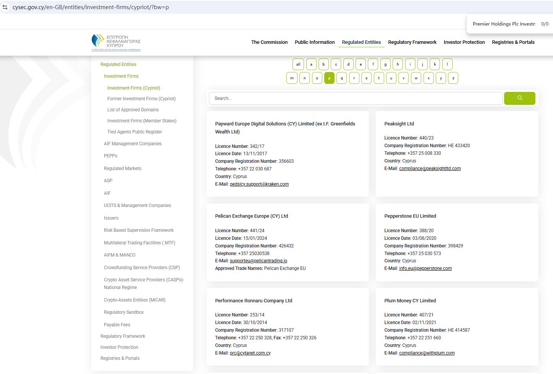Viewport: 553px width, 374px height.
Task: Open Tied Agents Public Register link
Action: pyautogui.click(x=134, y=132)
